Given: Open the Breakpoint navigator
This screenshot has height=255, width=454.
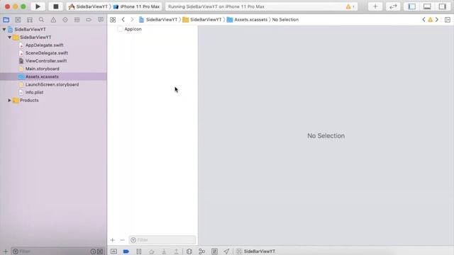Looking at the screenshot, I should coord(89,20).
